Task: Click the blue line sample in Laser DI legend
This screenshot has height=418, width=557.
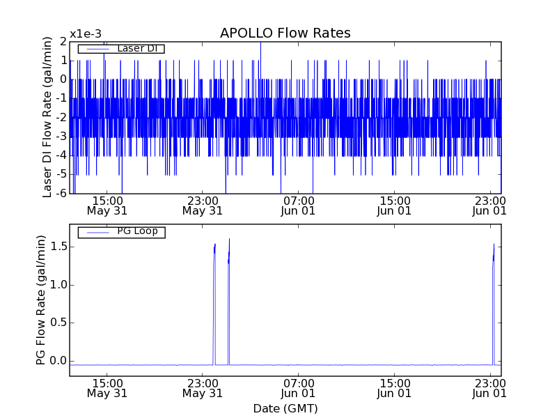Action: [x=96, y=49]
